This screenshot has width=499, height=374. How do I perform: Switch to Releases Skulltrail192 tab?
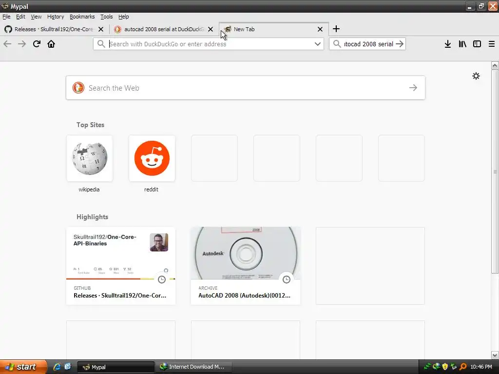[54, 29]
